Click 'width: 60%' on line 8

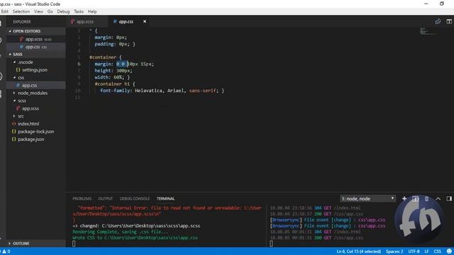109,77
